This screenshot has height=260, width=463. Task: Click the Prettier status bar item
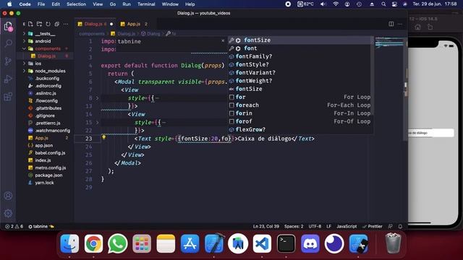[x=373, y=226]
